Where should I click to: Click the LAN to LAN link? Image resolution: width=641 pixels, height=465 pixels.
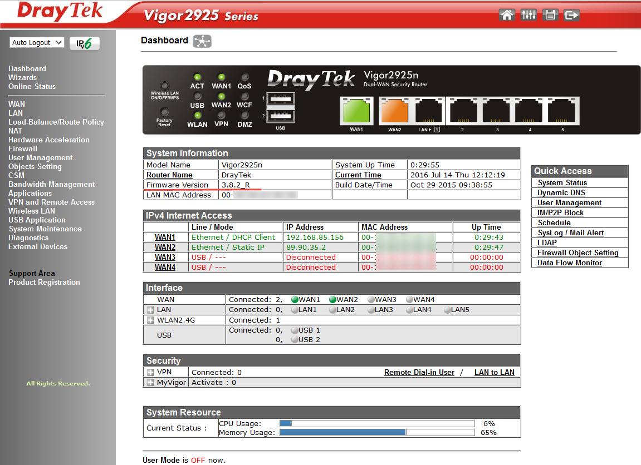[494, 372]
